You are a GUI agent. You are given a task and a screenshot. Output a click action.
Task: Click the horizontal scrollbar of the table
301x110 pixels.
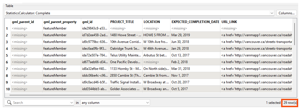(65, 95)
